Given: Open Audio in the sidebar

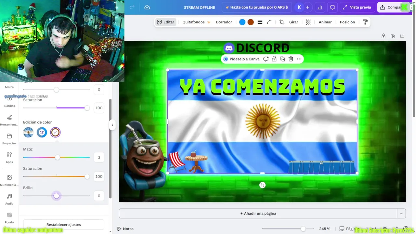Looking at the screenshot, I should (x=9, y=199).
